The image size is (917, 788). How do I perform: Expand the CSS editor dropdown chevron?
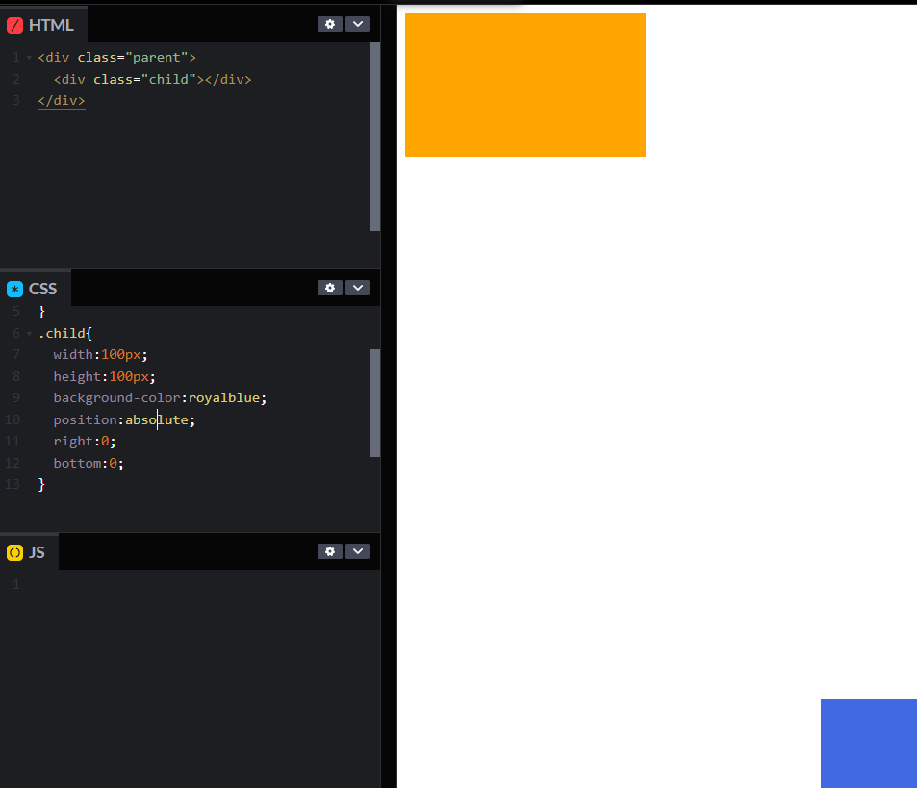(x=358, y=288)
